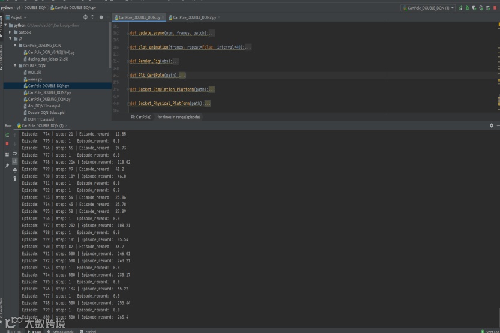Click the Concurrency Diagram run icon
Image resolution: width=500 pixels, height=333 pixels.
[488, 8]
